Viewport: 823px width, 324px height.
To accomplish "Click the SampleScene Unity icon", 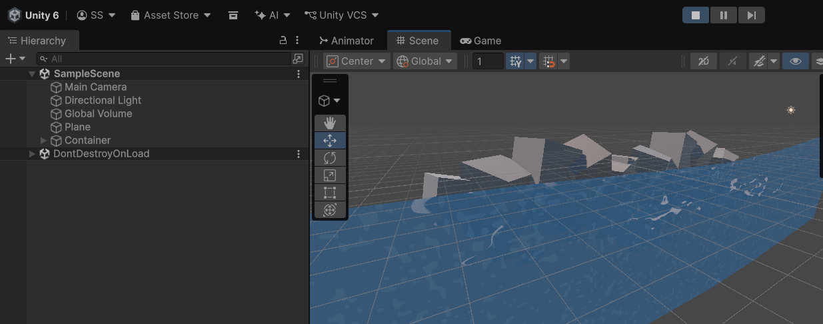I will click(x=45, y=74).
